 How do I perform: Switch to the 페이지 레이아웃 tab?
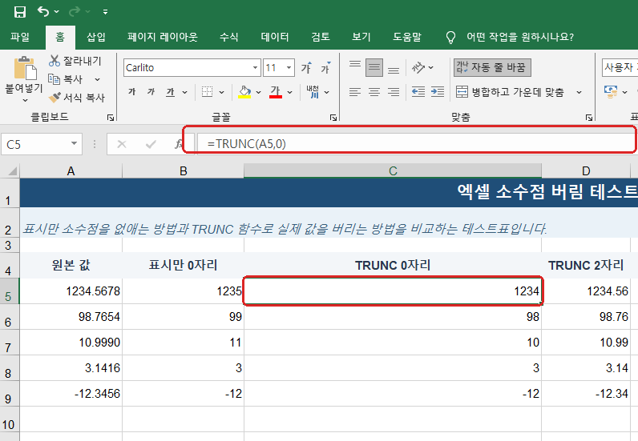point(163,37)
